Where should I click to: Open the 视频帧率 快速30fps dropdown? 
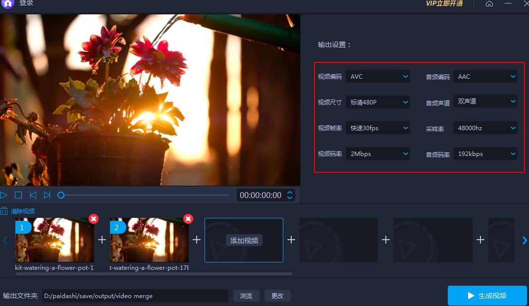point(378,128)
